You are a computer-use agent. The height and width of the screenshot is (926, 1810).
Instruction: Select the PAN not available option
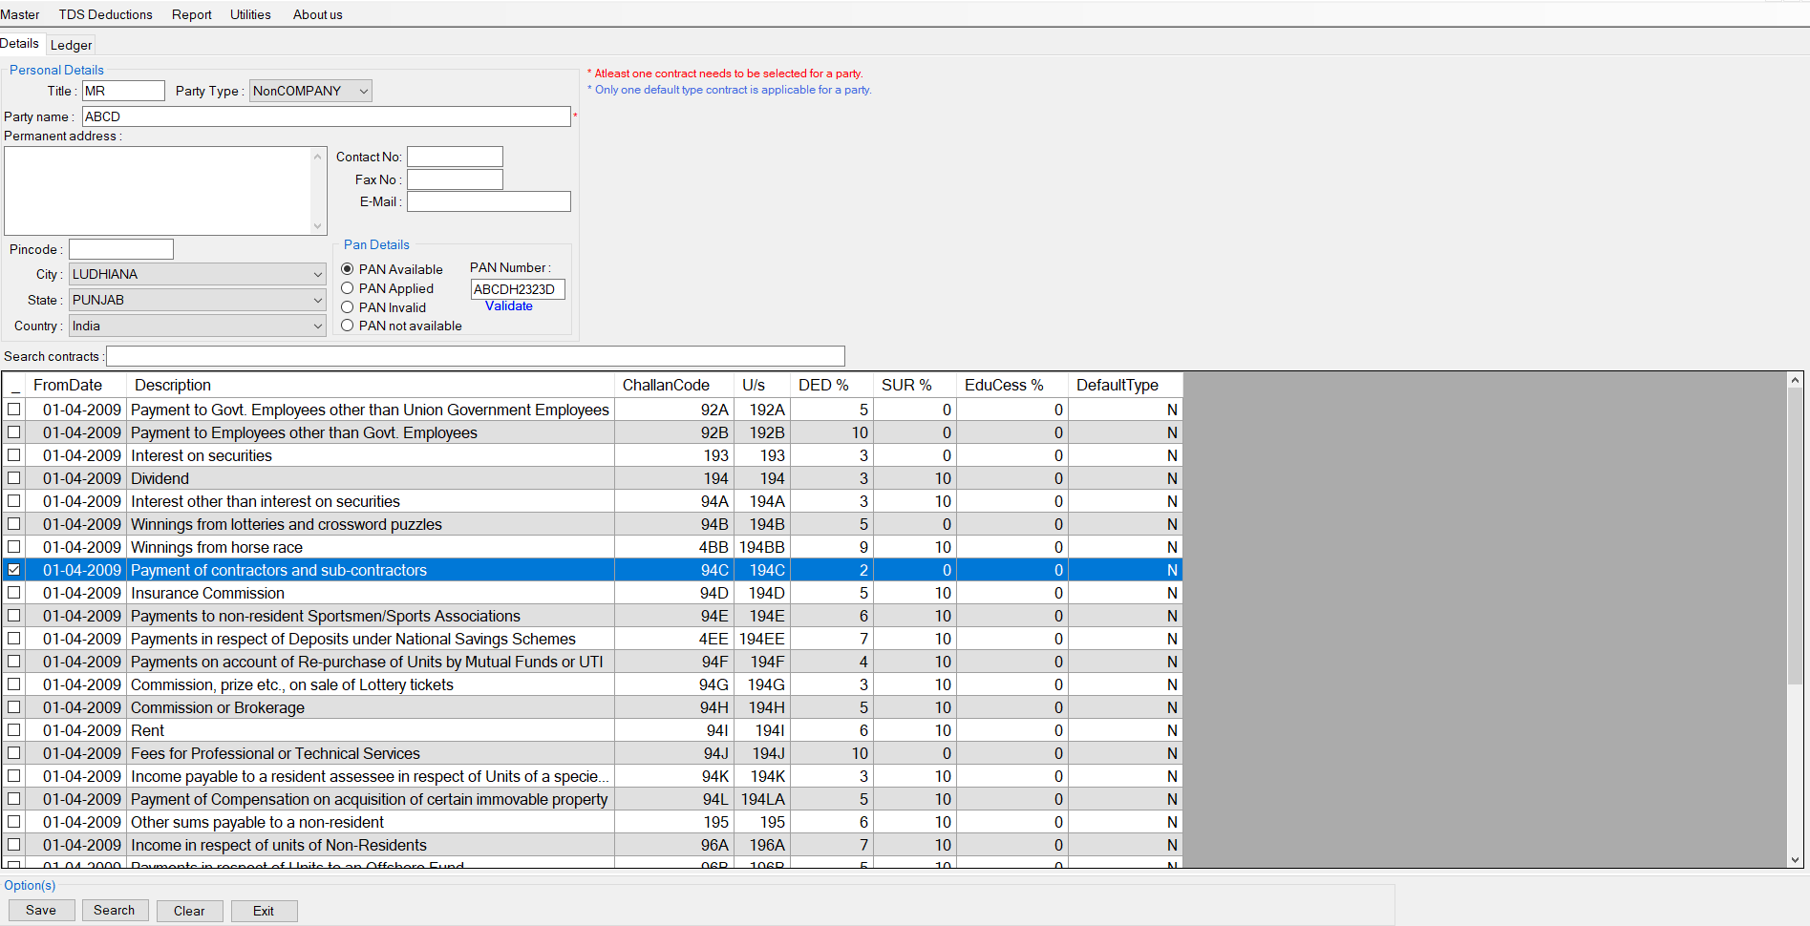(347, 326)
